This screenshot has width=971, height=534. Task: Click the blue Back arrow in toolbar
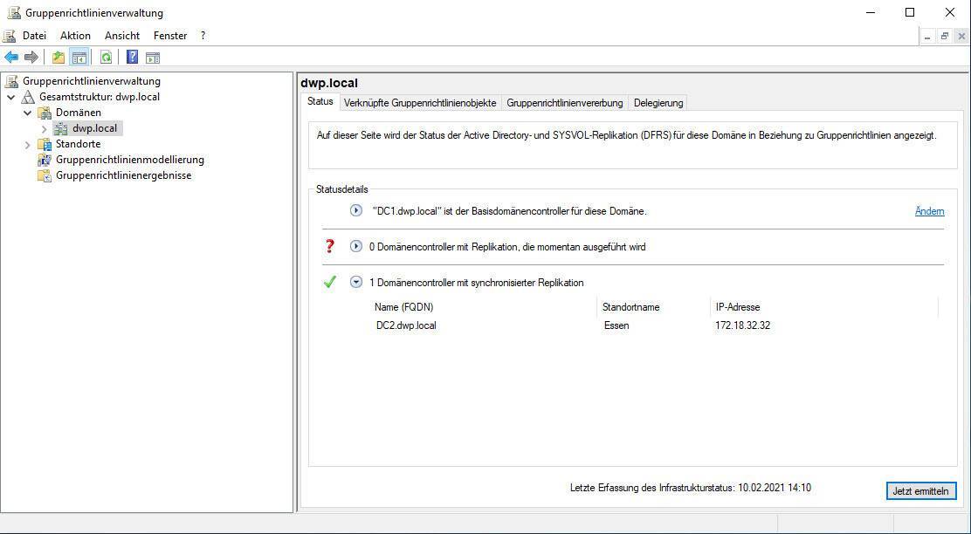tap(11, 58)
